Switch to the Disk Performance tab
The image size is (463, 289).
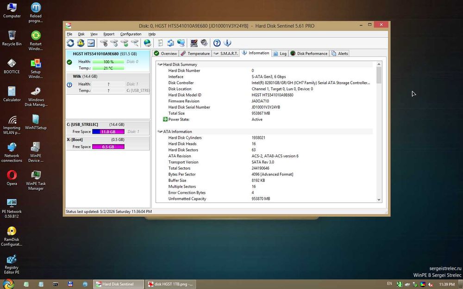click(x=309, y=53)
